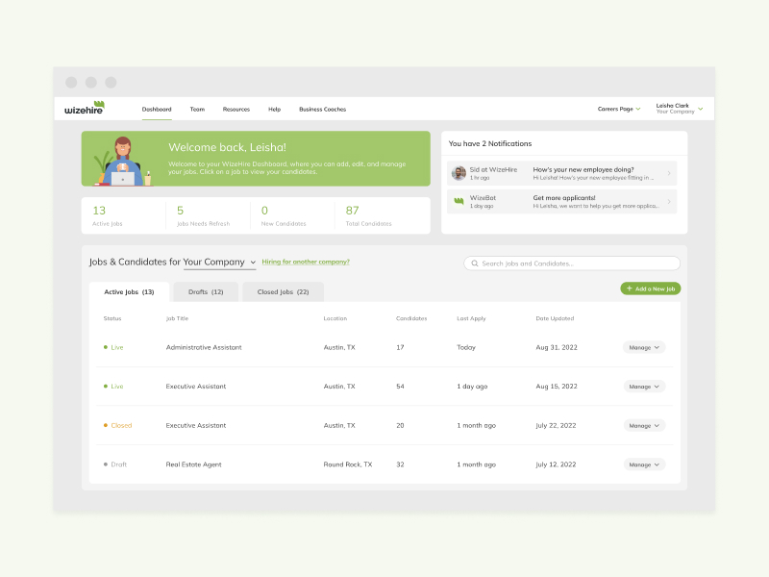Click the WizeBot green icon in notifications
The width and height of the screenshot is (769, 577).
(459, 199)
